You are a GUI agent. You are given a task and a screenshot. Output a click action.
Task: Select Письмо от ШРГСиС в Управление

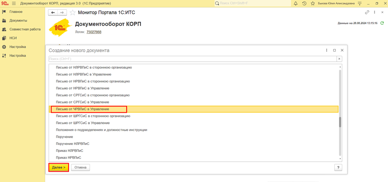pos(194,123)
